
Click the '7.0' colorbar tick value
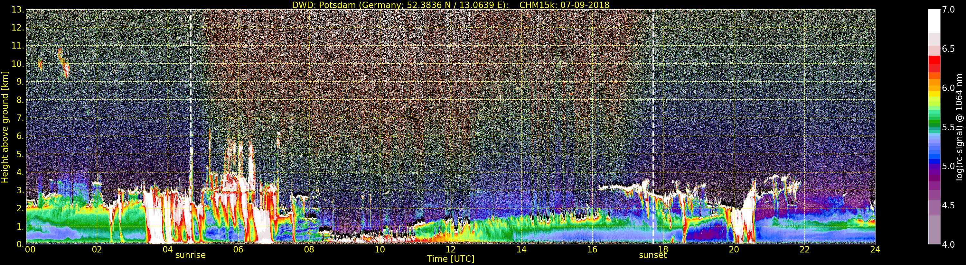948,10
